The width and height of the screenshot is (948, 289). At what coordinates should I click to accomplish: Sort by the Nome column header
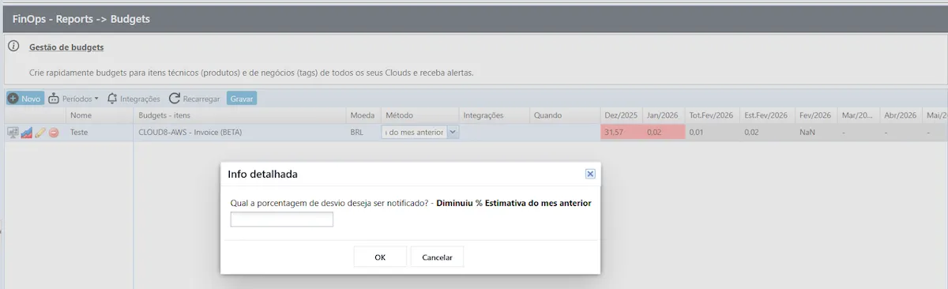click(x=100, y=115)
